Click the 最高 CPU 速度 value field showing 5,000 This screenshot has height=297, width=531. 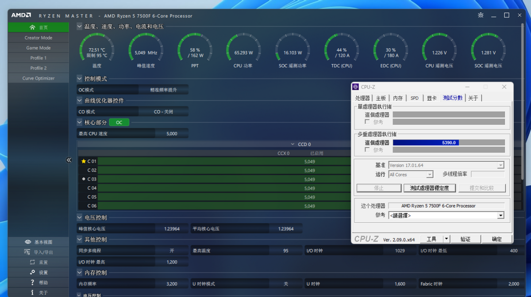pos(172,133)
